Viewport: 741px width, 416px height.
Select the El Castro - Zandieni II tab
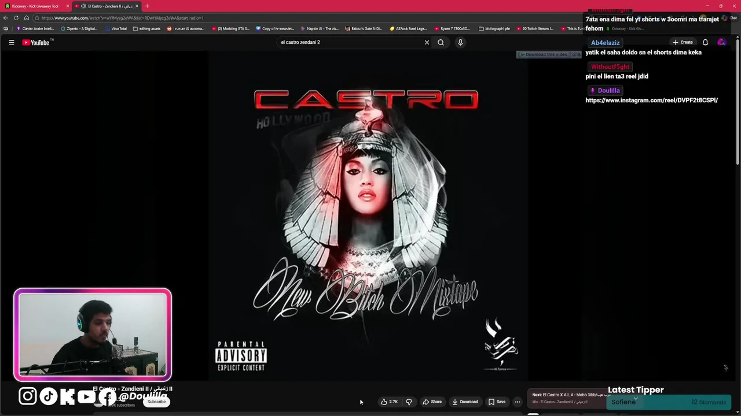pos(108,6)
